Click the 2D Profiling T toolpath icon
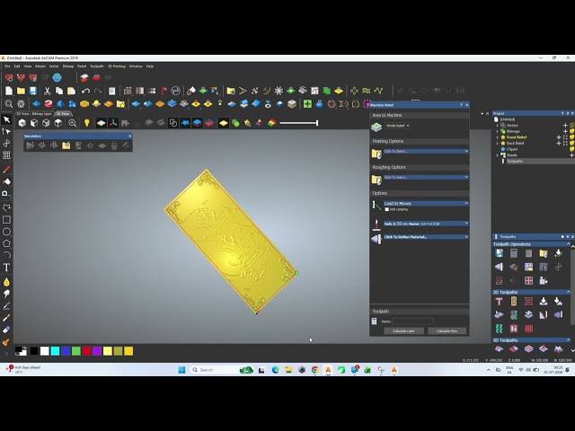 click(x=500, y=302)
